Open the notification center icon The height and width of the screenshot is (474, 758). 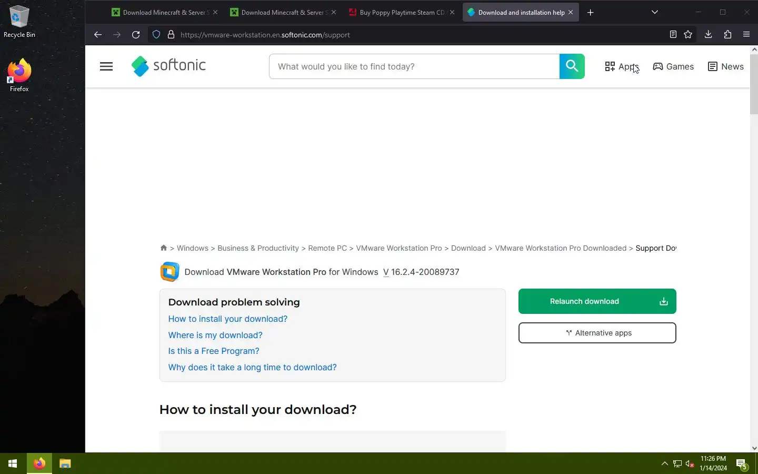pos(742,463)
